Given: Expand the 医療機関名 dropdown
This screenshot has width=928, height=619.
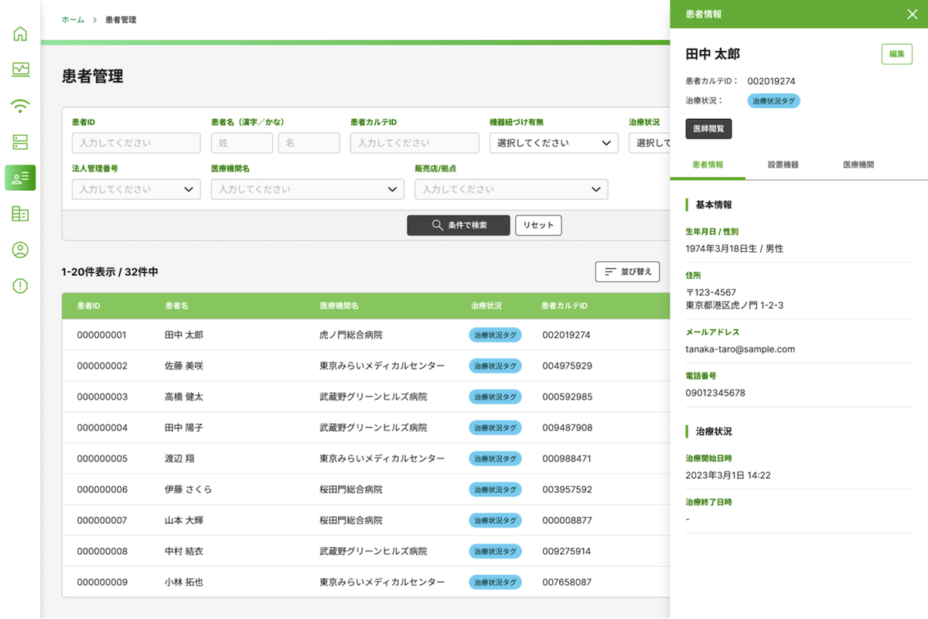Looking at the screenshot, I should click(307, 189).
